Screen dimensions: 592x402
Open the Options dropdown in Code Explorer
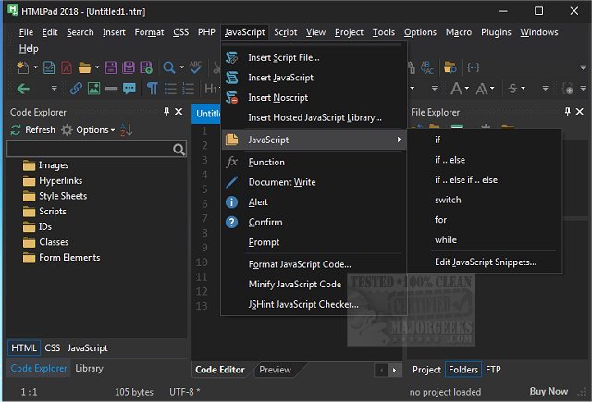(94, 130)
